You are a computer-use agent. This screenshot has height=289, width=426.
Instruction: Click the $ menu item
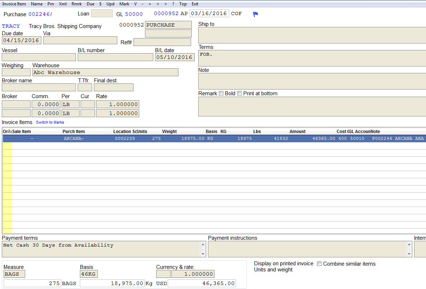(x=100, y=4)
